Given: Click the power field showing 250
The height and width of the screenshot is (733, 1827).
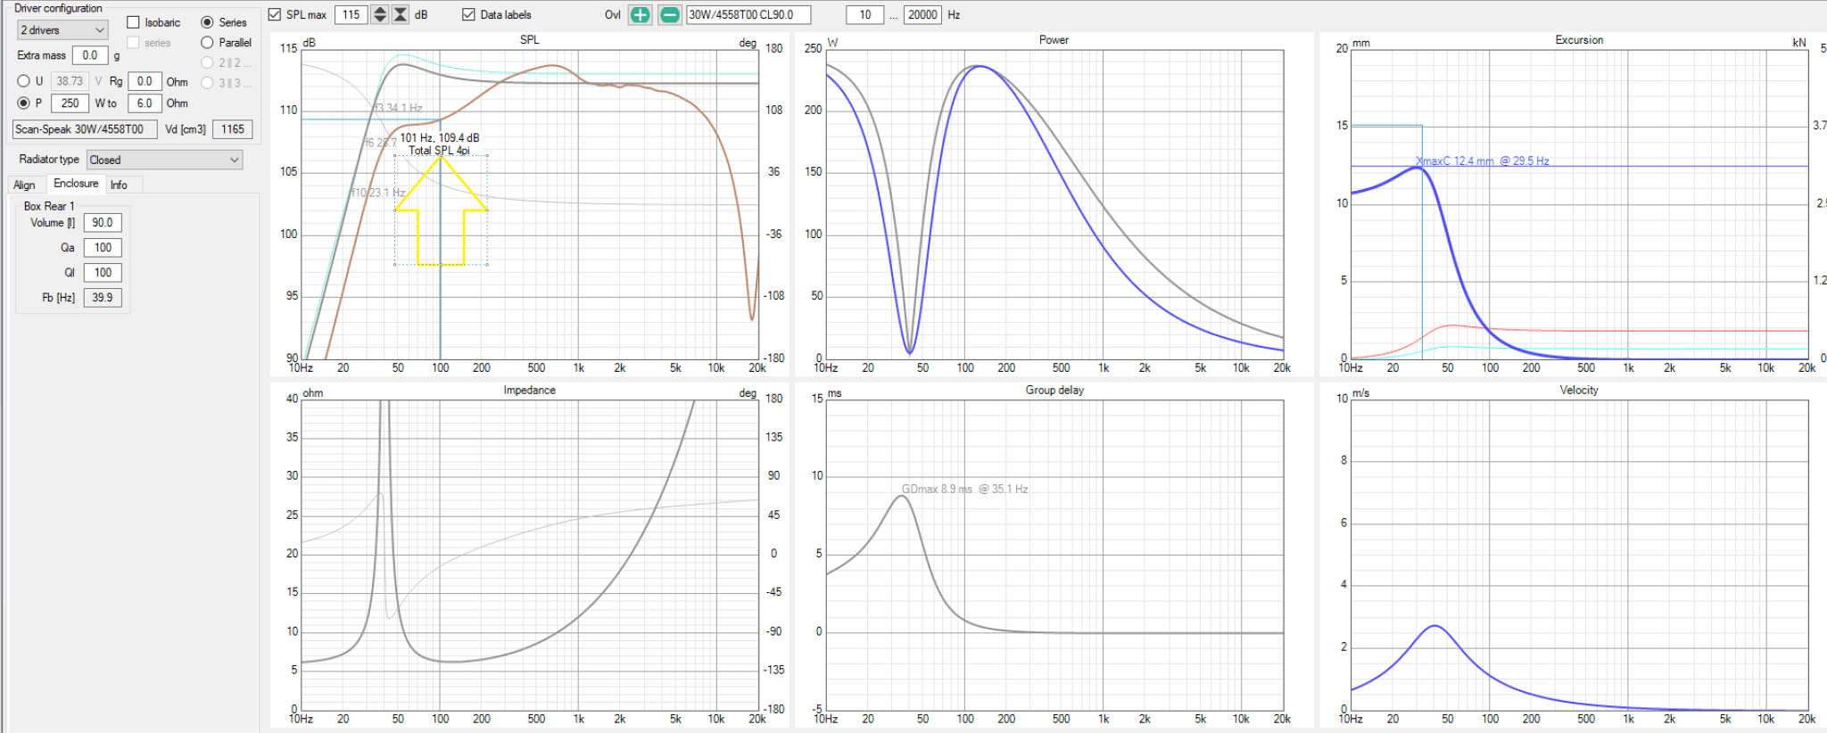Looking at the screenshot, I should 70,103.
